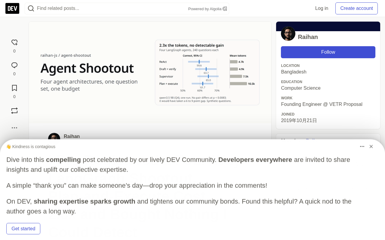Bookmark the post with the save icon
This screenshot has height=240, width=385.
point(14,88)
